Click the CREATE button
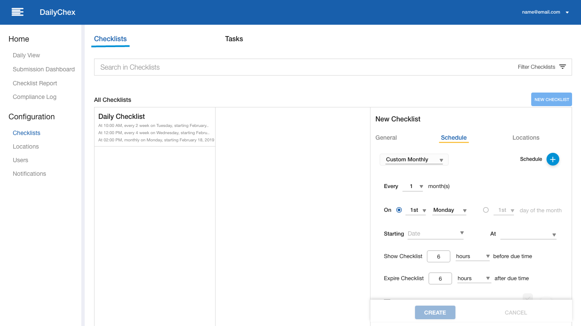 click(435, 312)
